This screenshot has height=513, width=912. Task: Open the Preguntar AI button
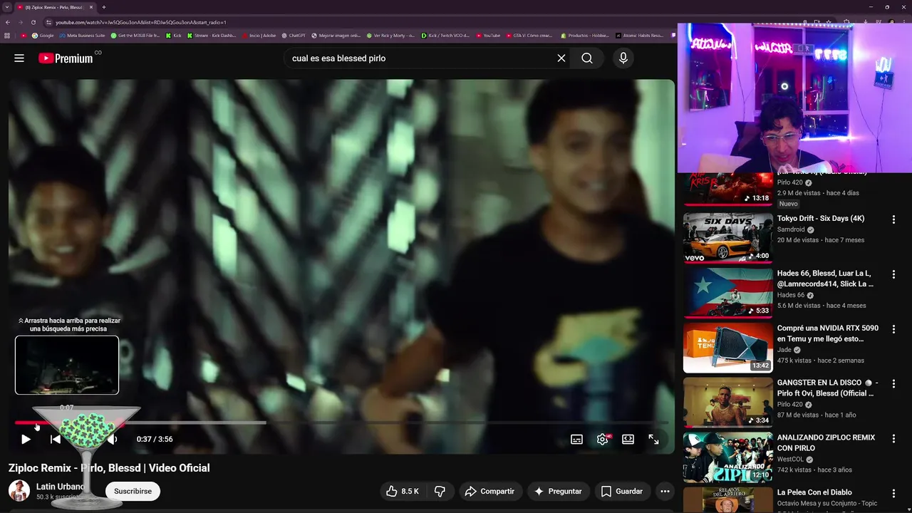tap(558, 491)
